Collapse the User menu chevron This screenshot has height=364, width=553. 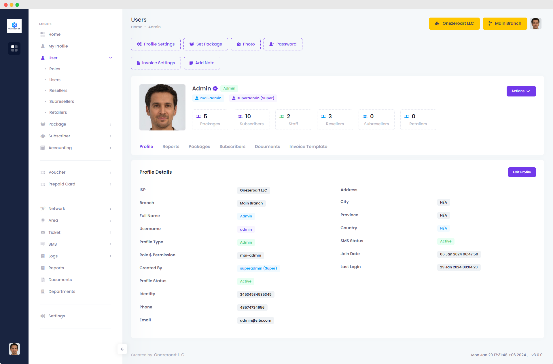[110, 58]
